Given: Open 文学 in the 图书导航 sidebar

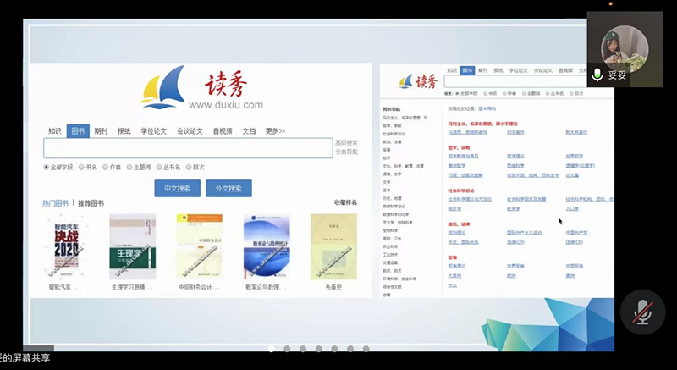Looking at the screenshot, I should (x=387, y=182).
